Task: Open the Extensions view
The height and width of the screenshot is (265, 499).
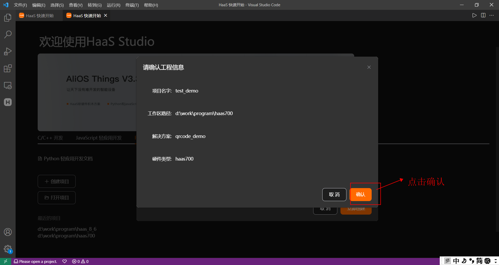Action: point(8,68)
